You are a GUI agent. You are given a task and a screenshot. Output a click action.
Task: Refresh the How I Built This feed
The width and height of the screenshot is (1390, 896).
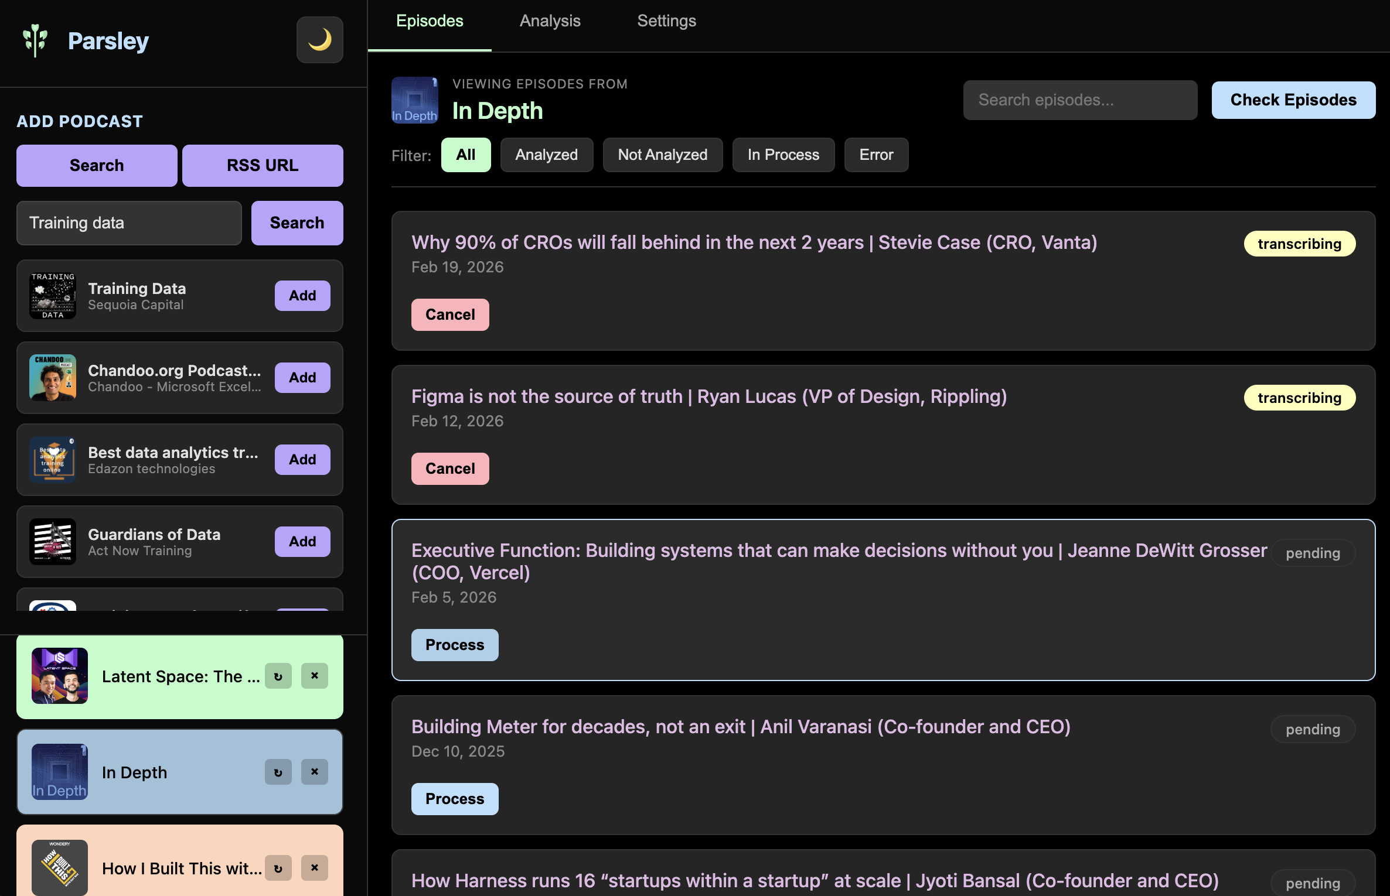pos(278,868)
